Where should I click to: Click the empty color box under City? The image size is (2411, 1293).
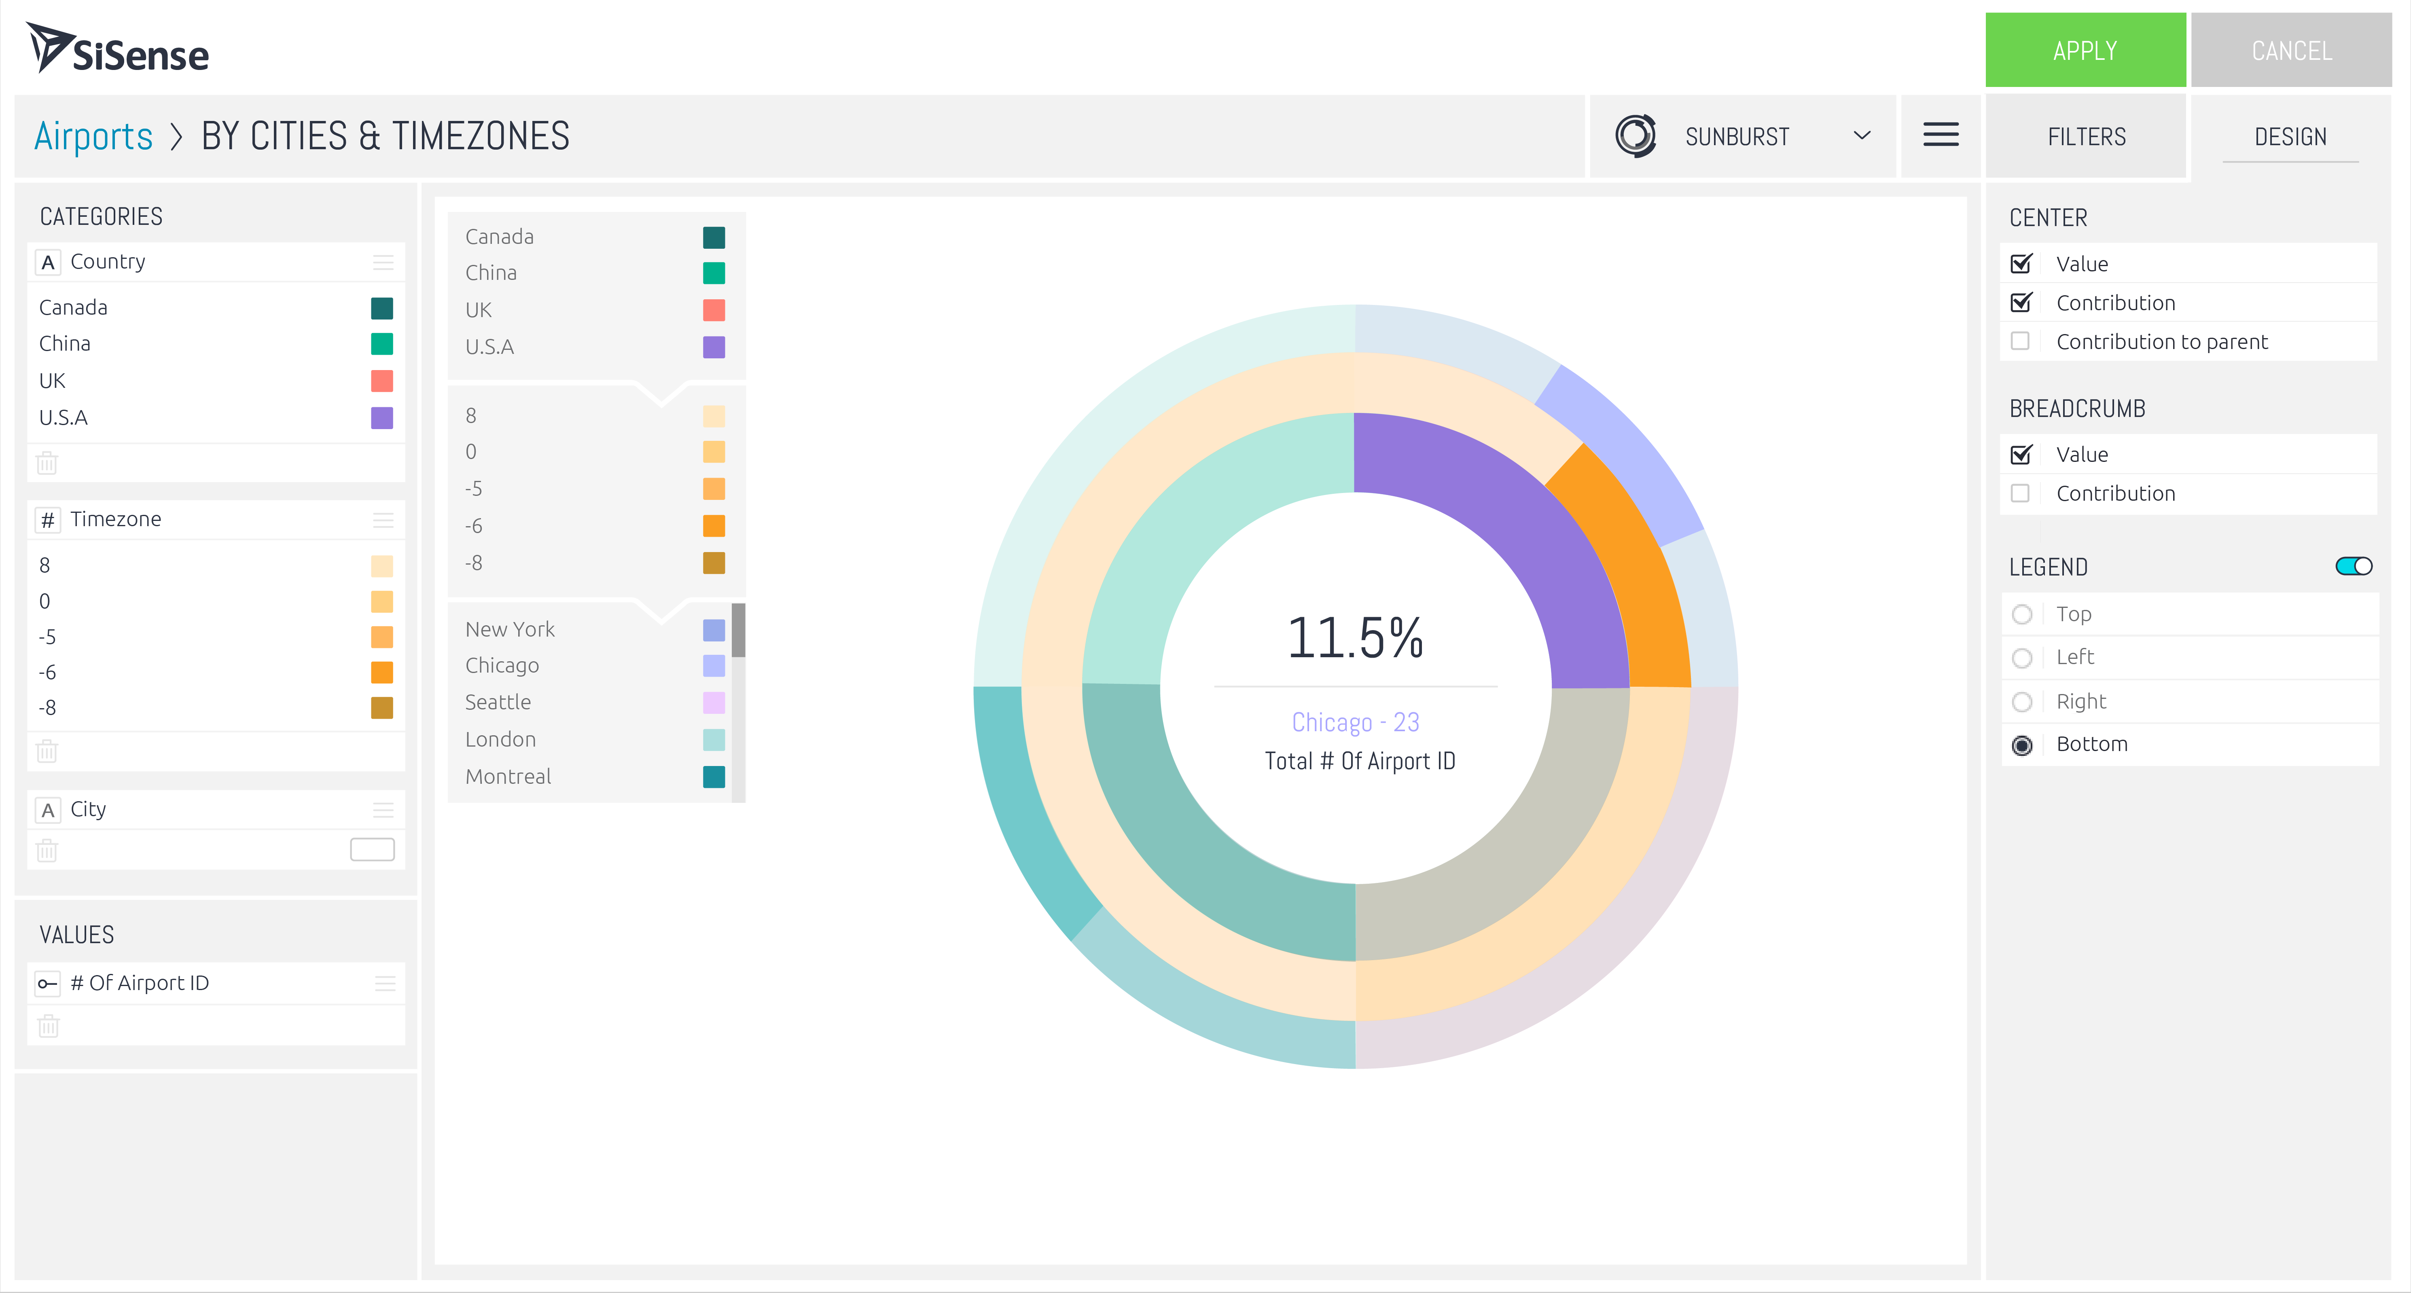coord(372,849)
